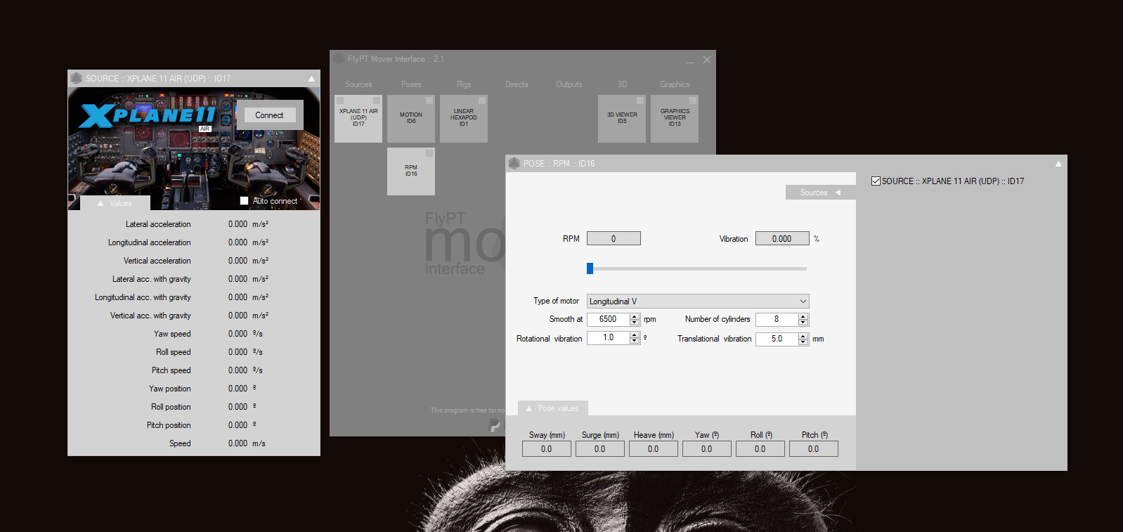Click corner square on GRAPHICS VIEWER tile
This screenshot has height=532, width=1123.
click(693, 100)
